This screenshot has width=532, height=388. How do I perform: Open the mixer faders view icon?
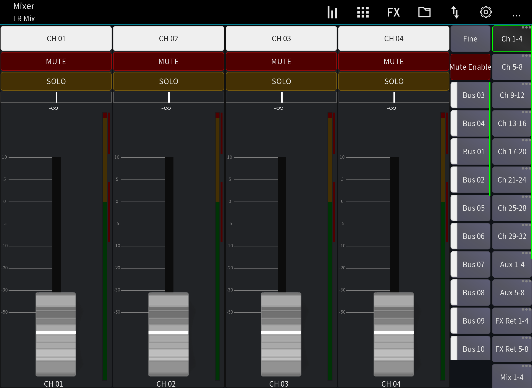pyautogui.click(x=332, y=12)
